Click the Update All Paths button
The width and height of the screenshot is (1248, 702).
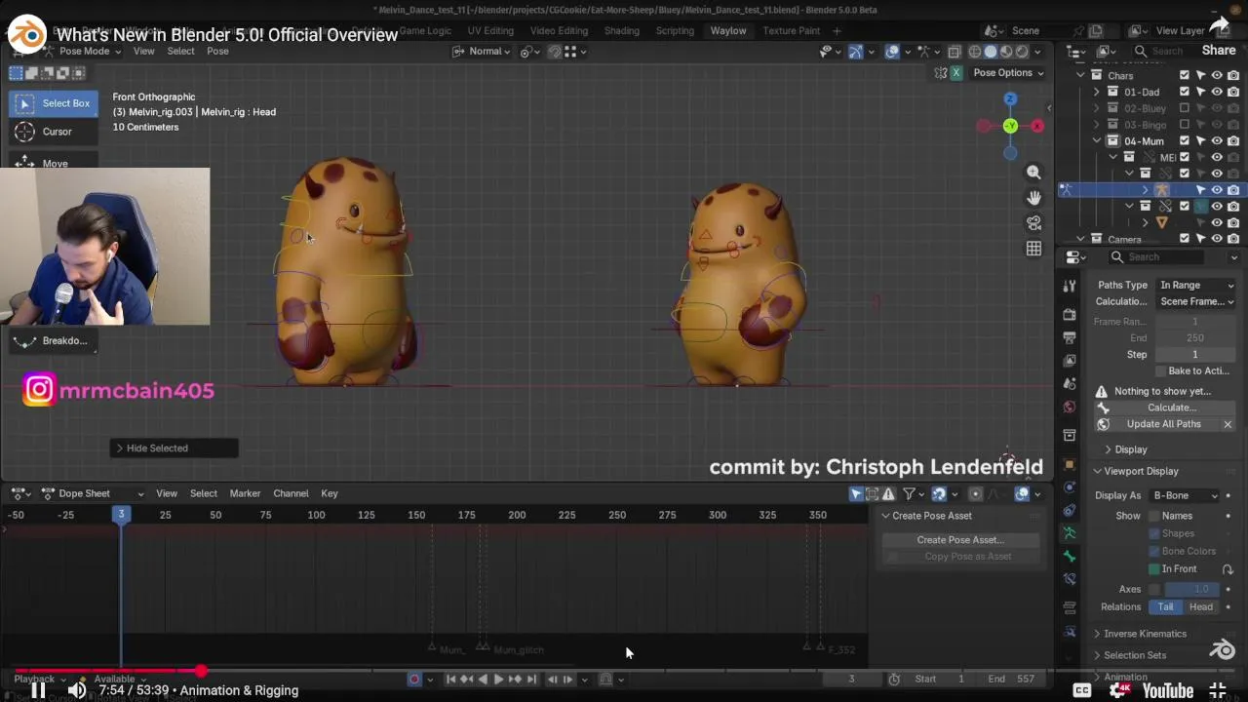(1159, 424)
